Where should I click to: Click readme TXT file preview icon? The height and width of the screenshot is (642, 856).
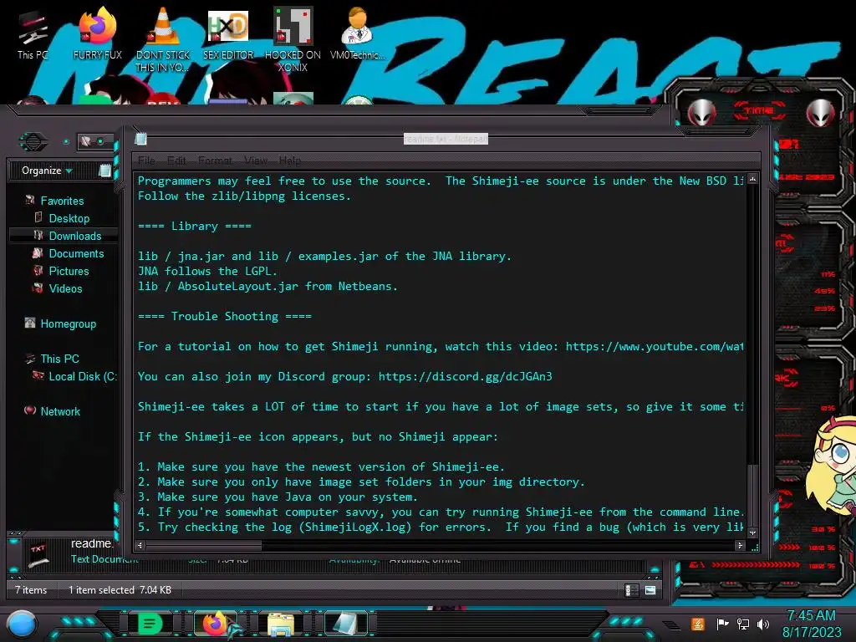click(38, 554)
